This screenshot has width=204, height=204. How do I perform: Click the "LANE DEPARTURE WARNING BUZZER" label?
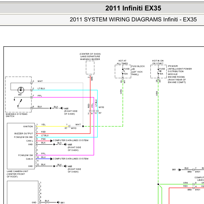(90, 58)
